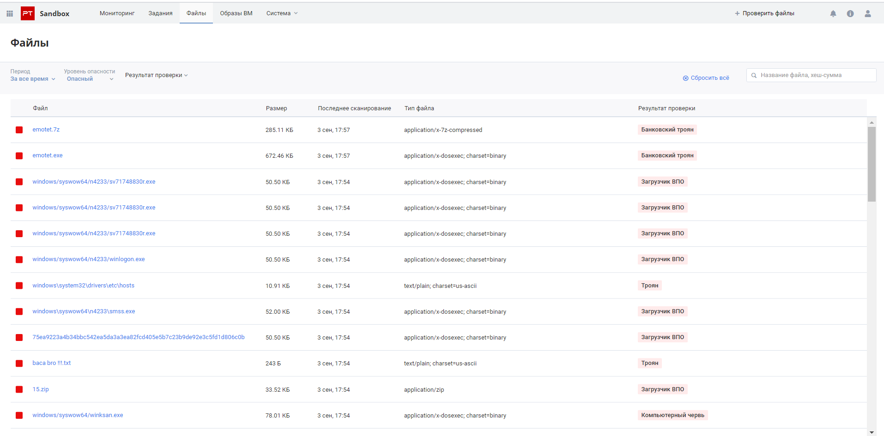
Task: Click the magnifier icon in search field
Action: pyautogui.click(x=754, y=75)
